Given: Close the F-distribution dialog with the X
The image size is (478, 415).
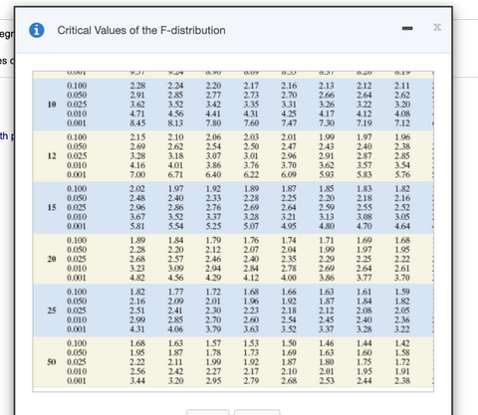Looking at the screenshot, I should (437, 27).
